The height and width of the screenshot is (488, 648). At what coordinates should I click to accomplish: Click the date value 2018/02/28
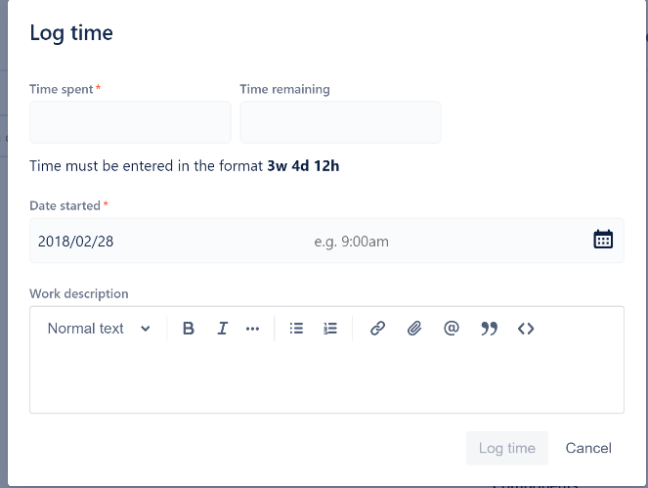pyautogui.click(x=75, y=242)
